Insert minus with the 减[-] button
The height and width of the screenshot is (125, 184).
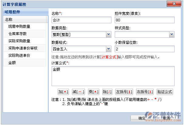pos(78,92)
